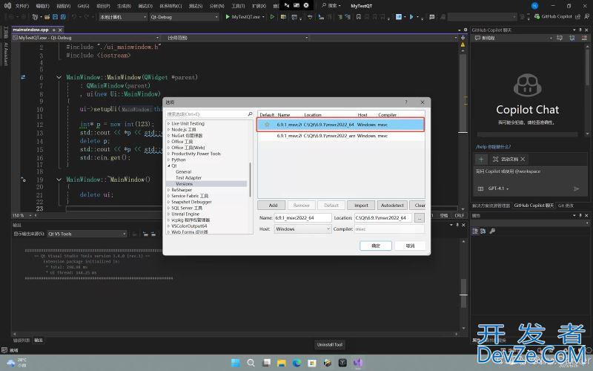593x371 pixels.
Task: Click the Location field with the C:\Qt\6.9.1 path
Action: [382, 218]
